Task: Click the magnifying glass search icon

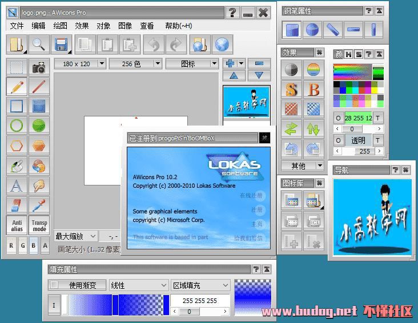Action: tap(39, 45)
